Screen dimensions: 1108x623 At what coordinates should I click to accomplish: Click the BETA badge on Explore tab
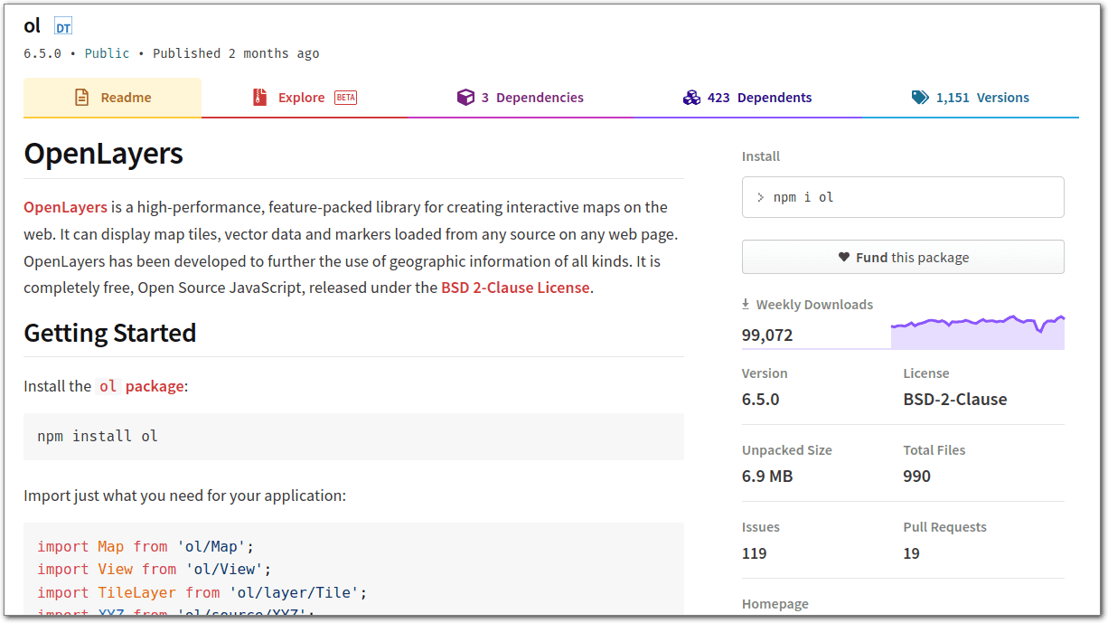click(x=345, y=98)
